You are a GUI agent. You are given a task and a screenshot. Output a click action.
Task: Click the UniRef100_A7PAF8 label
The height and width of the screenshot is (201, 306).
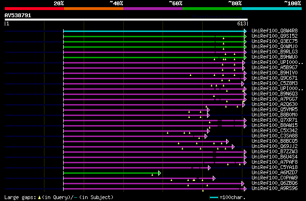274,162
